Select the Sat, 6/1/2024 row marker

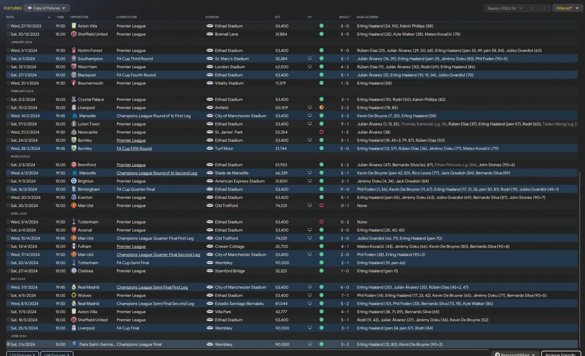pos(8,59)
